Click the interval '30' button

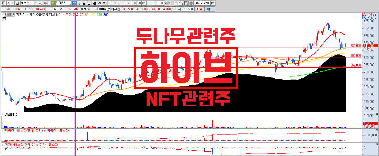tap(134, 3)
